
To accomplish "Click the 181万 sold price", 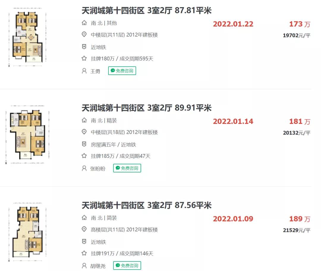I will [300, 122].
